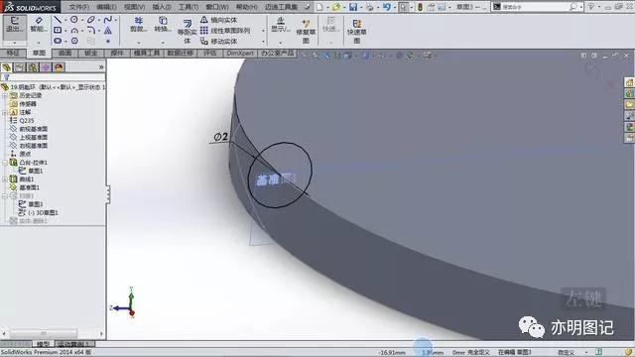Select the Corner Rectangle tool

tap(58, 30)
